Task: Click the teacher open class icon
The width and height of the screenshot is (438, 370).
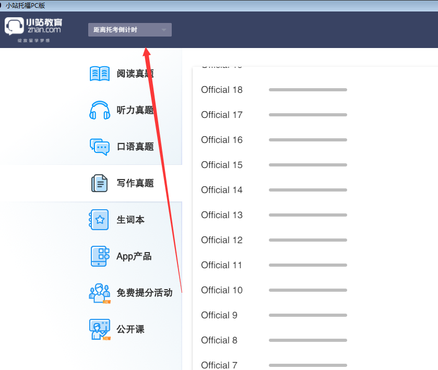Action: coord(100,329)
